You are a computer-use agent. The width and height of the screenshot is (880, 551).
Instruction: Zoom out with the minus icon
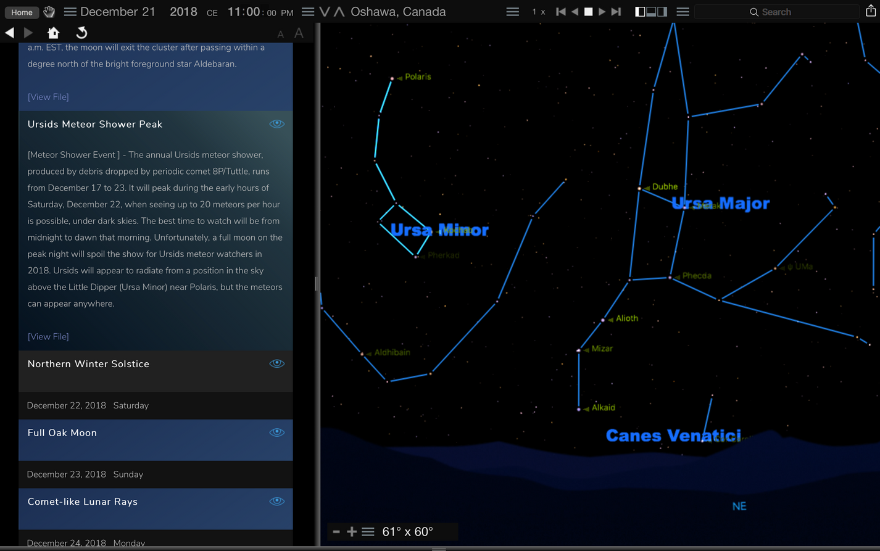tap(336, 531)
